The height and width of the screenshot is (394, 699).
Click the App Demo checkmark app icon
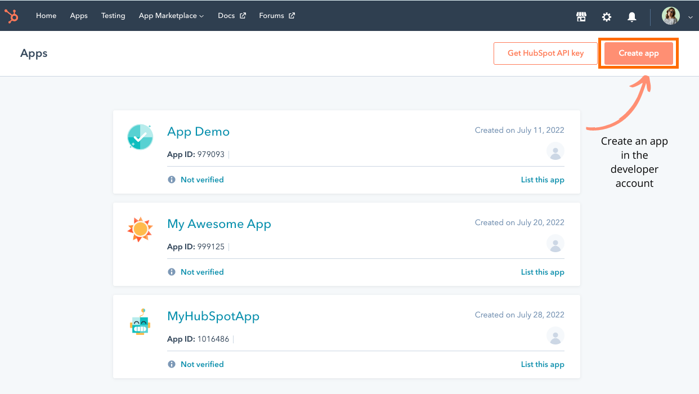point(140,137)
